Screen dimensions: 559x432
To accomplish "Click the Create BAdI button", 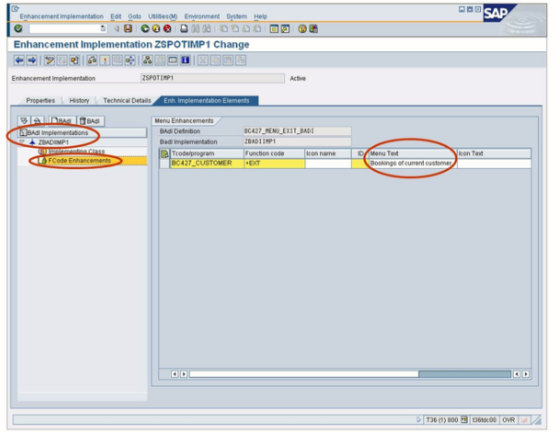I will [62, 120].
